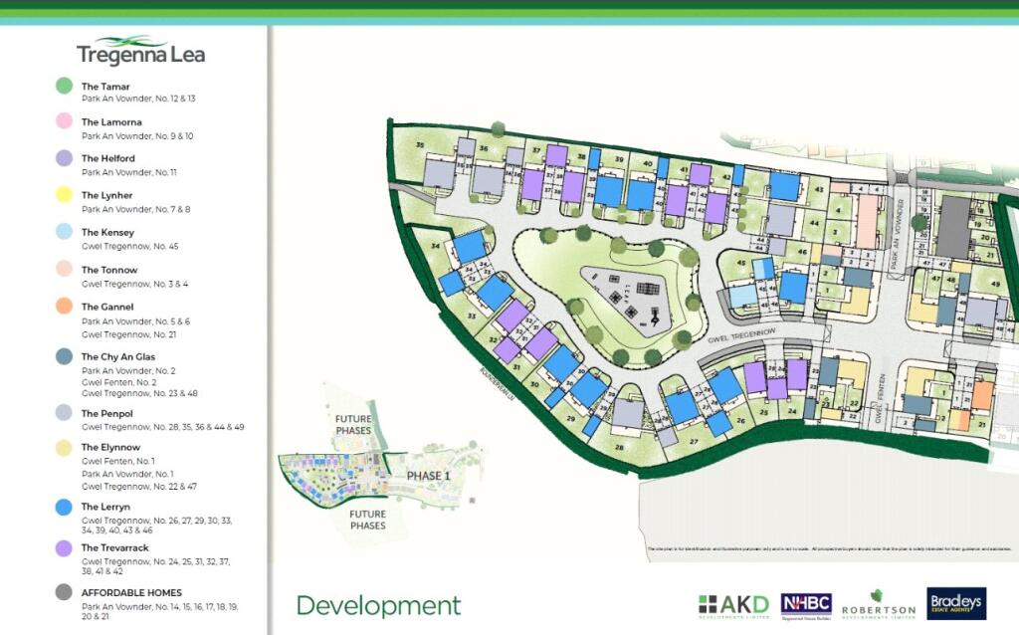
Task: Click the NHBC Registered House Builder logo
Action: (805, 604)
